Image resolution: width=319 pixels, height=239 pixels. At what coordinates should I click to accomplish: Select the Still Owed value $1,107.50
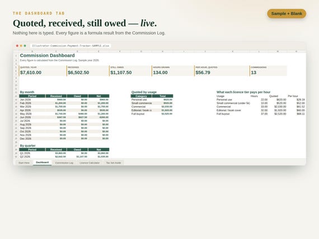(x=121, y=73)
